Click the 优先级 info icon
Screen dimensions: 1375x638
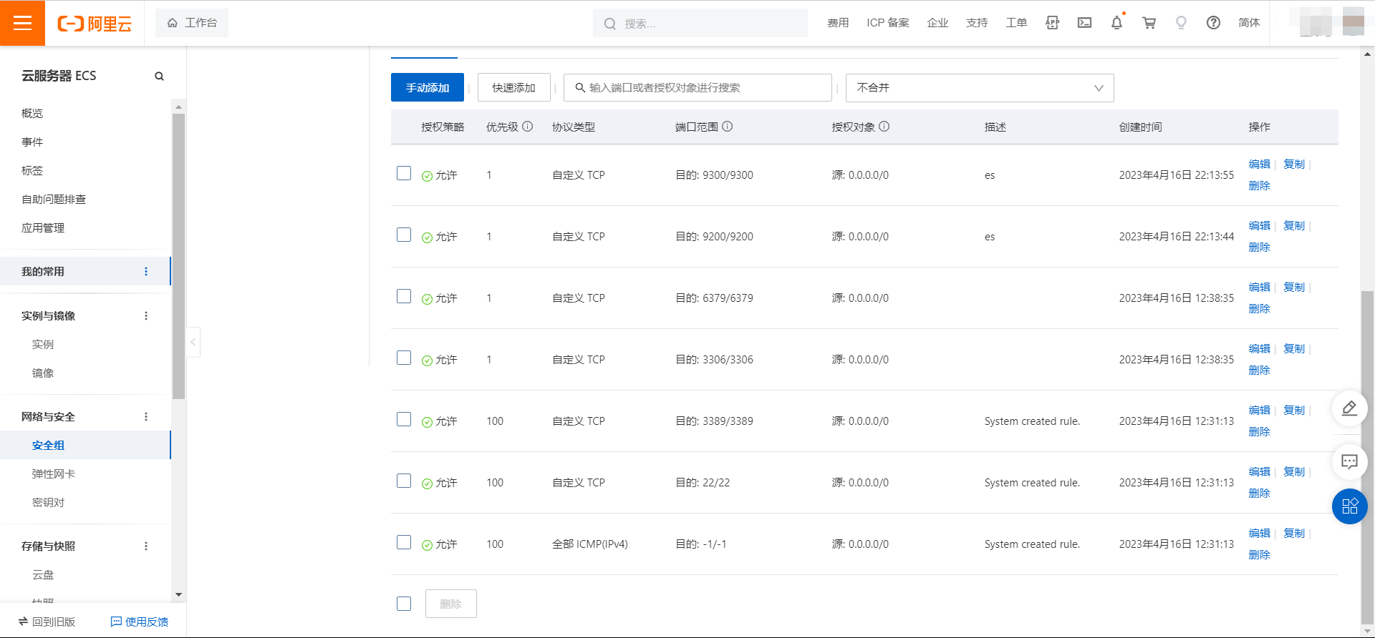click(528, 127)
